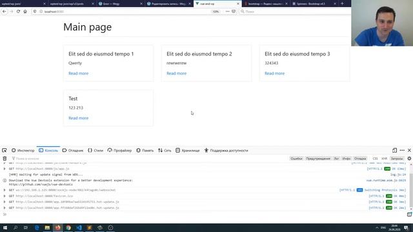Toggle the Отладка console filter
The image size is (413, 232).
tap(360, 159)
